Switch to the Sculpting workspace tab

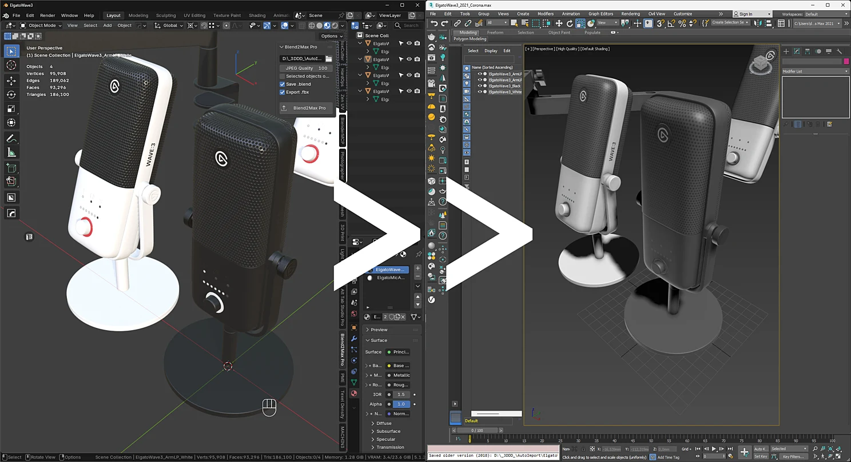pos(166,15)
